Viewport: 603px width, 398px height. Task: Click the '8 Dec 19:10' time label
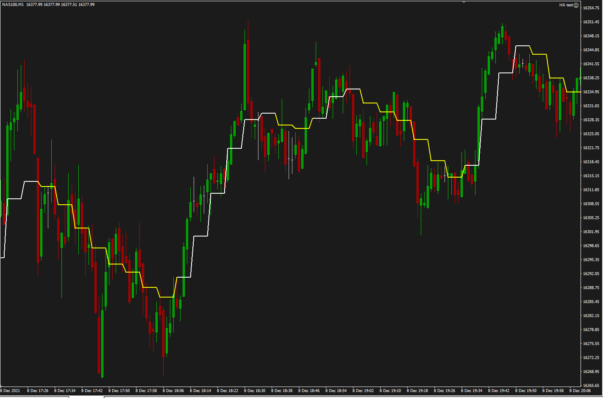[390, 391]
